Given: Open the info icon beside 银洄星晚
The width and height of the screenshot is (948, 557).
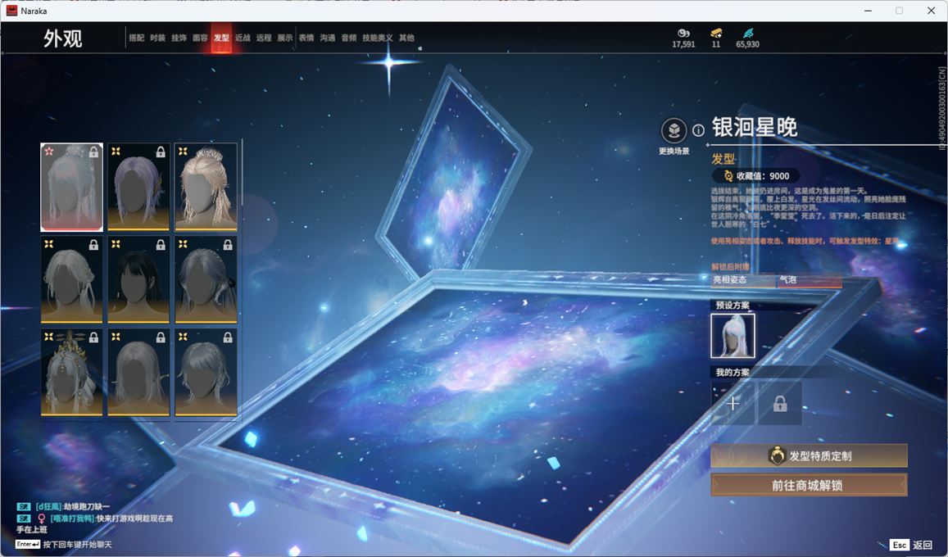Looking at the screenshot, I should click(698, 130).
